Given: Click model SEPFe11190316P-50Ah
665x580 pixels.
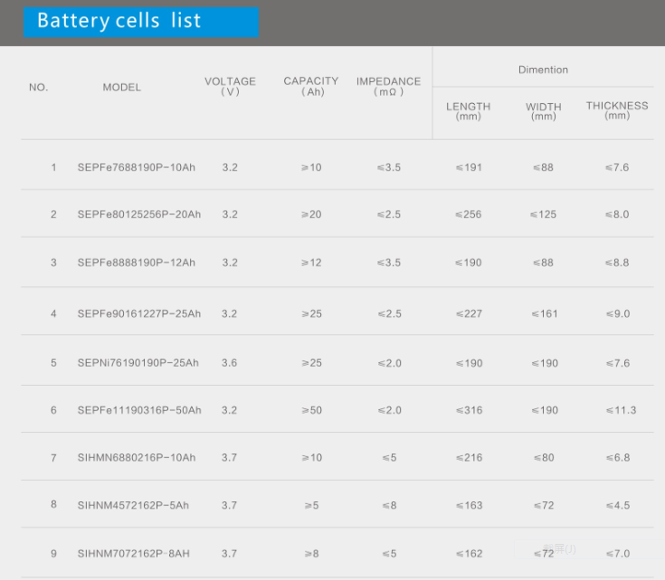Looking at the screenshot, I should [x=139, y=411].
